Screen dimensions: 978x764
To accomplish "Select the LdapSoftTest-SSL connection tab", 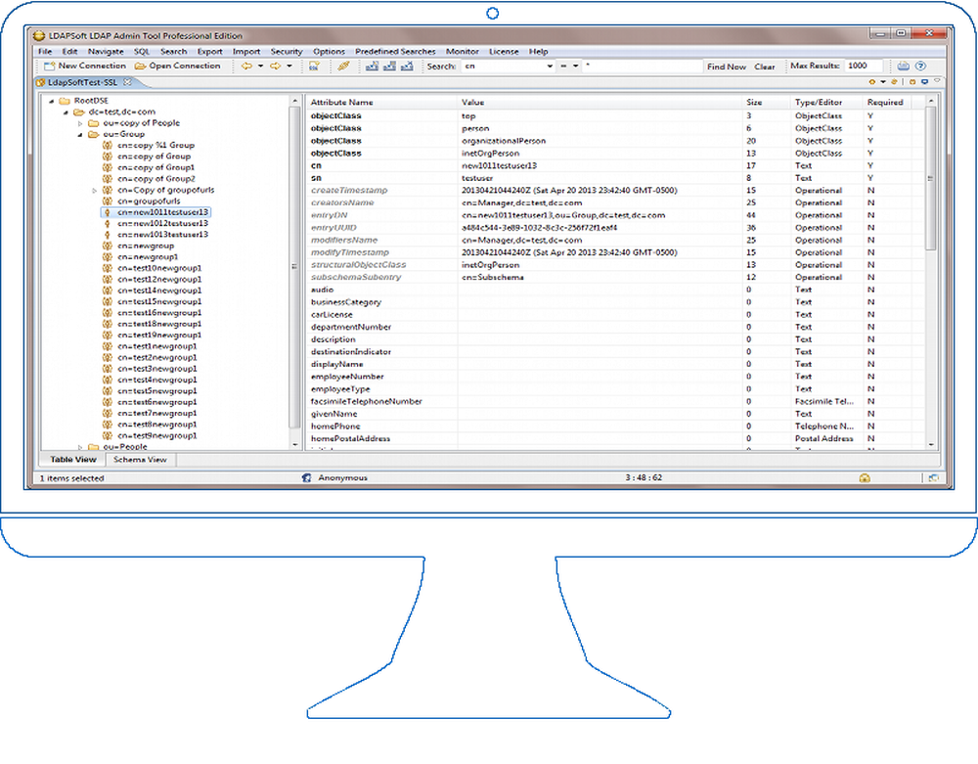I will 82,82.
